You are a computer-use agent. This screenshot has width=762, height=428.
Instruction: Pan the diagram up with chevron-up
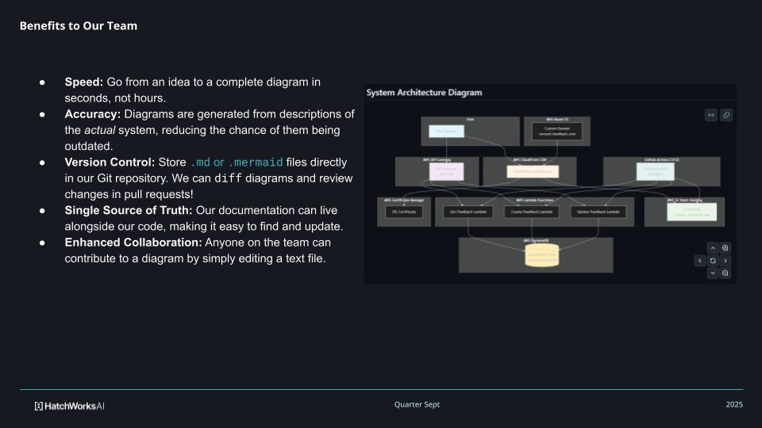pyautogui.click(x=712, y=248)
